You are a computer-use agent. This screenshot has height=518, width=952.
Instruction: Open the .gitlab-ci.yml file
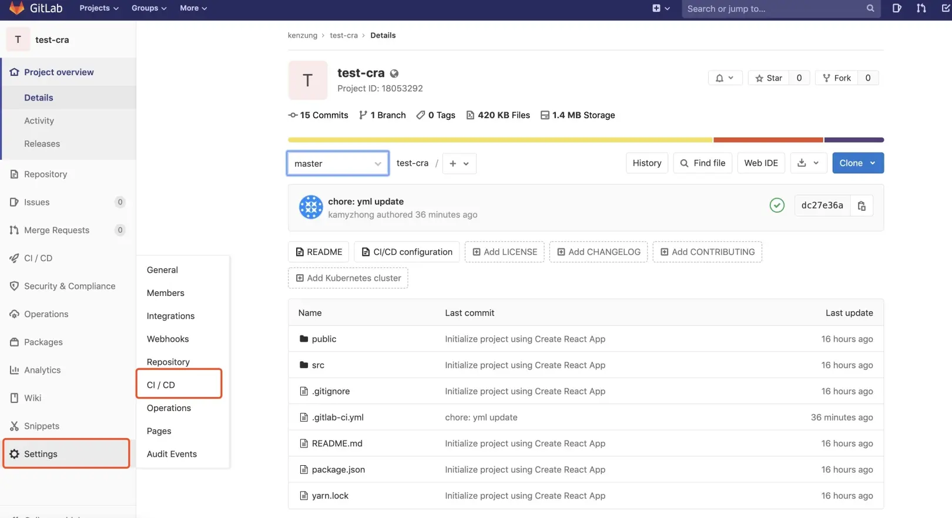338,418
